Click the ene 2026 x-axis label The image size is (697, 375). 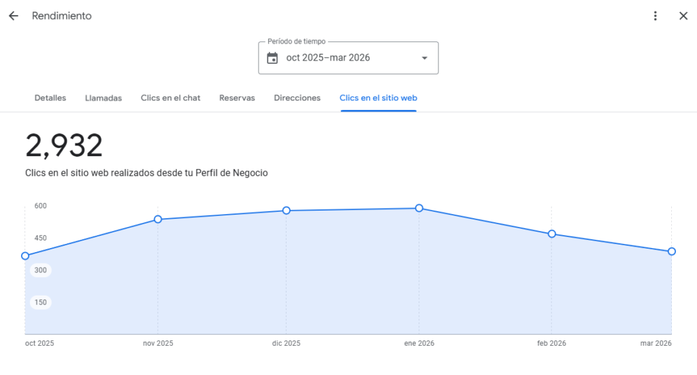pos(419,343)
